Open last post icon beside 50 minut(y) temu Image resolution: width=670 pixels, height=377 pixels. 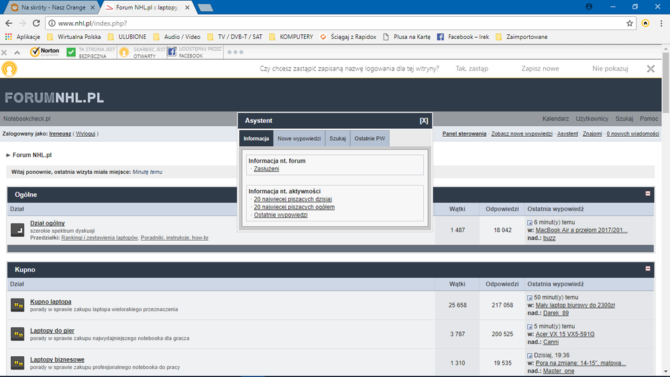point(530,298)
